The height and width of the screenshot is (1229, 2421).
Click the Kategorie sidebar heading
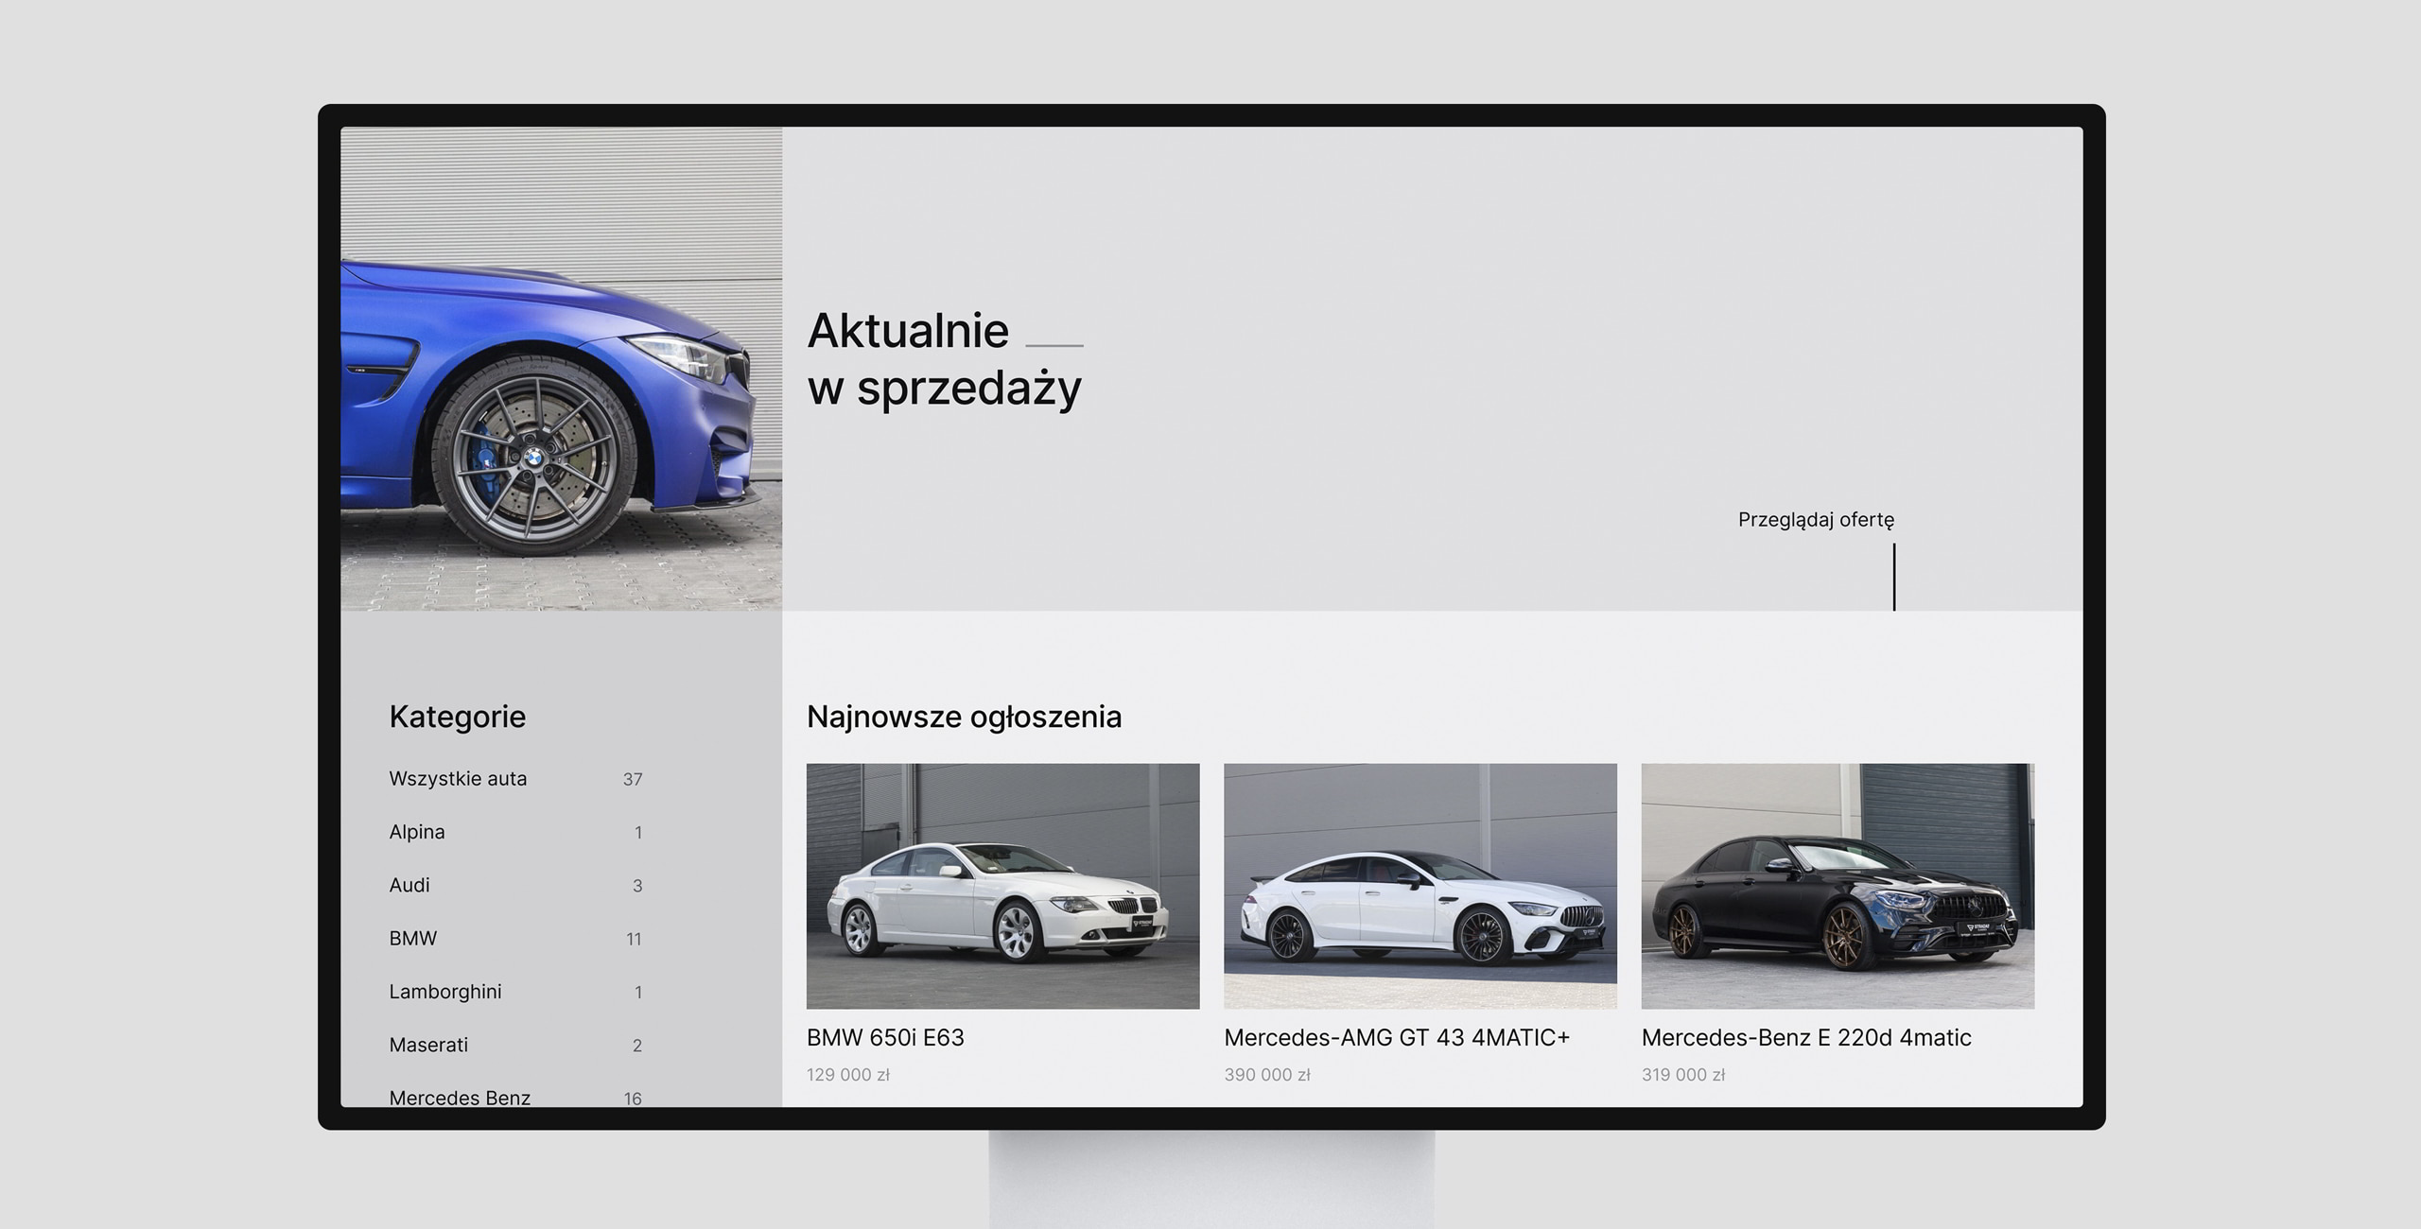click(457, 717)
